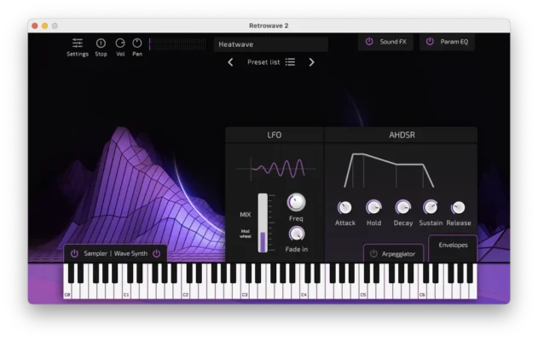This screenshot has width=538, height=341.
Task: Click the LFO Freq knob
Action: tap(296, 202)
